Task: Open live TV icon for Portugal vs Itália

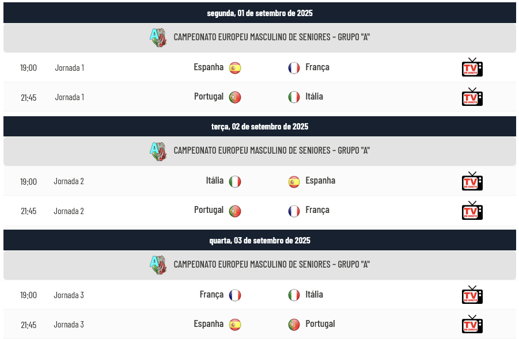Action: [472, 97]
